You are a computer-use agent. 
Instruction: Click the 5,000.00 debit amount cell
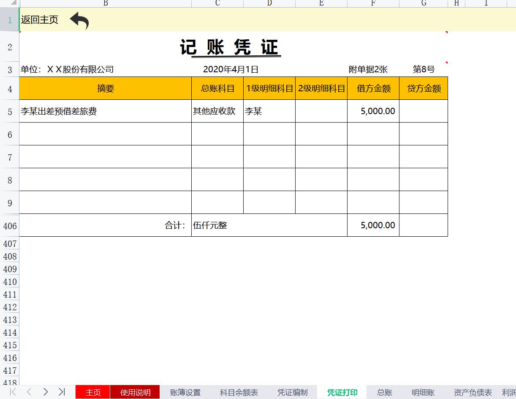click(x=373, y=111)
